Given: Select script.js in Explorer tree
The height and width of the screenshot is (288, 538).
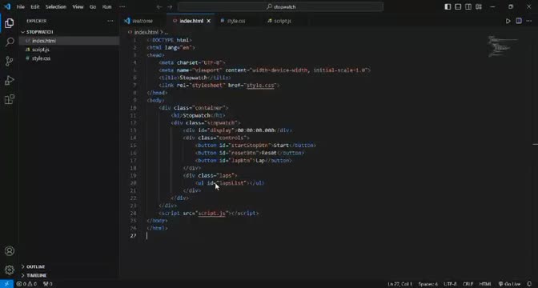Looking at the screenshot, I should [41, 50].
